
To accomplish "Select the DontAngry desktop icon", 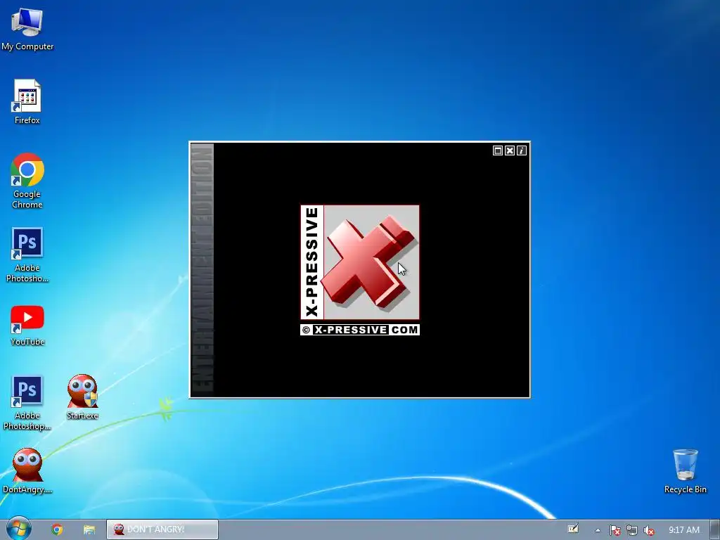I will click(27, 471).
